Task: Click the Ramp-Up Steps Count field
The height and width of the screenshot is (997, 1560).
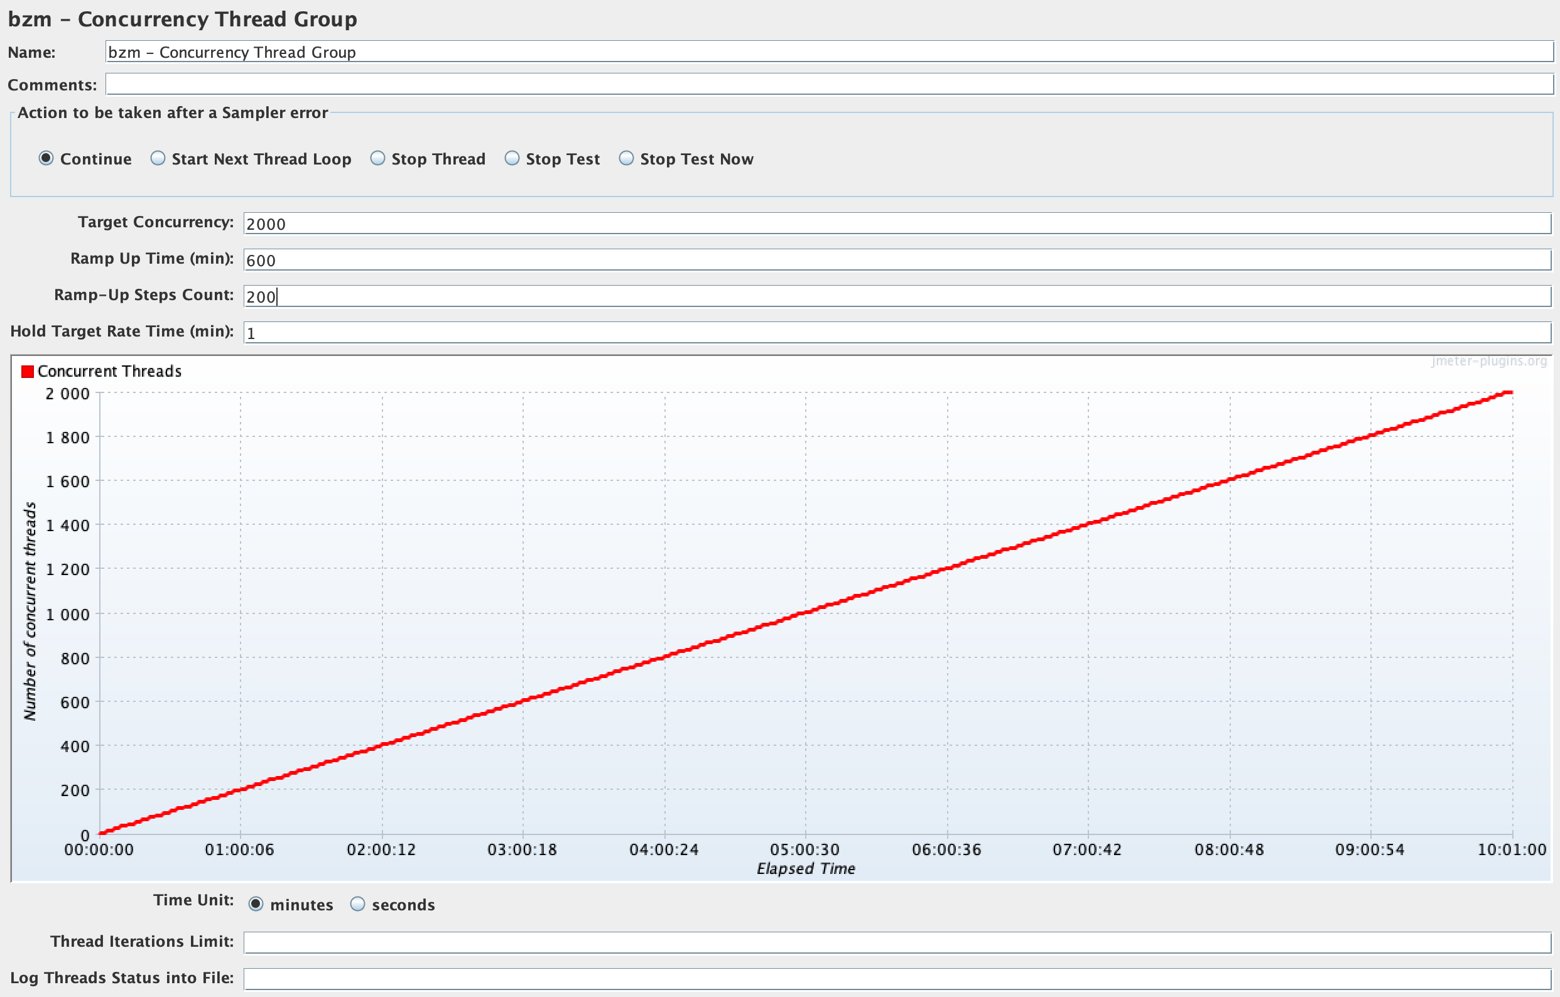Action: 897,296
